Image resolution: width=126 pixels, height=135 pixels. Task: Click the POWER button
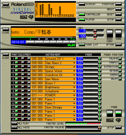[6, 4]
